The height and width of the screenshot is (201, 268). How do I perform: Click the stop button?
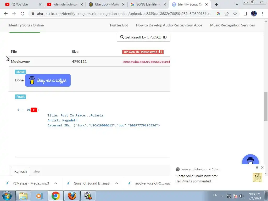[x=37, y=171]
